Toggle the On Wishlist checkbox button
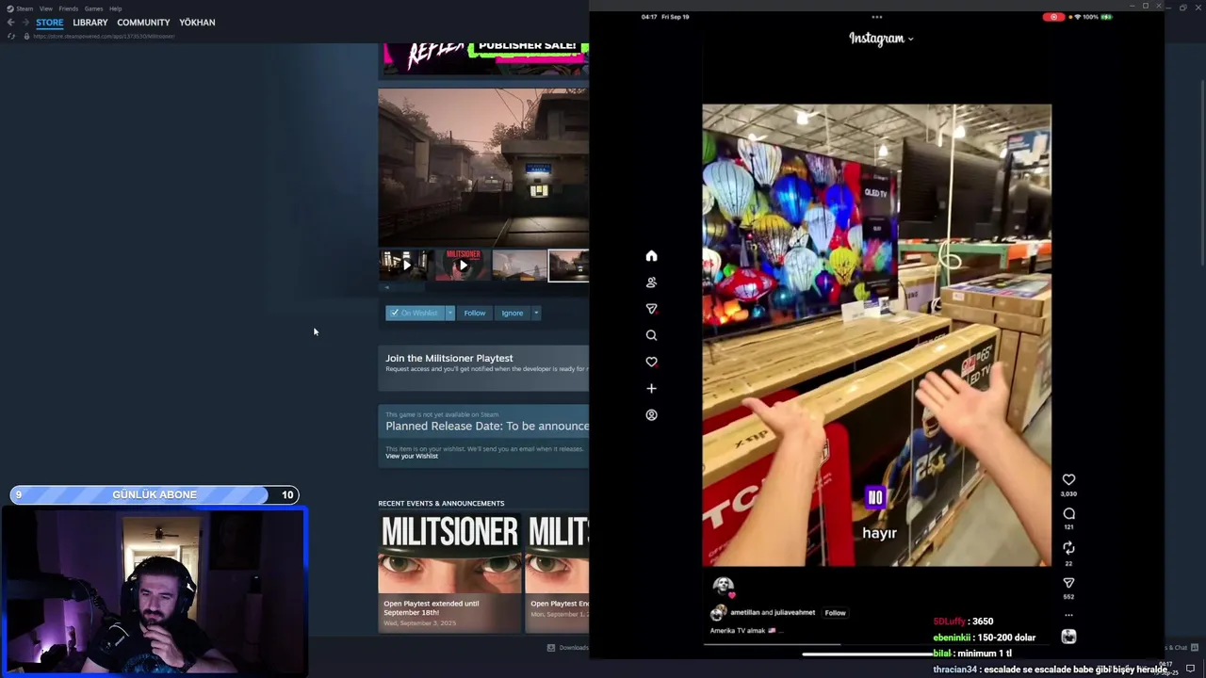Screen dimensions: 1206x678 [415, 313]
